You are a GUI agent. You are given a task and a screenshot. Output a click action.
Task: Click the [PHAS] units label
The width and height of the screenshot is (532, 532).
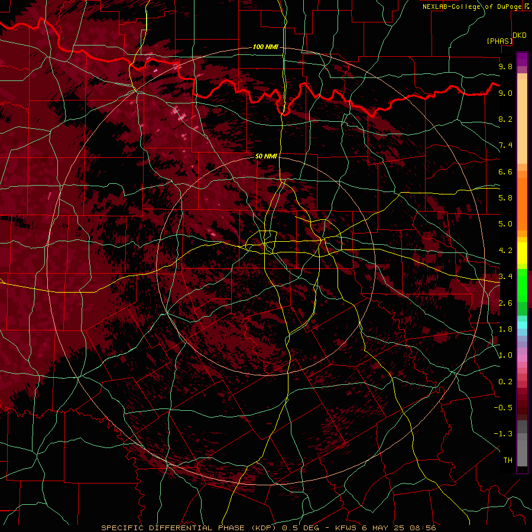click(x=499, y=41)
